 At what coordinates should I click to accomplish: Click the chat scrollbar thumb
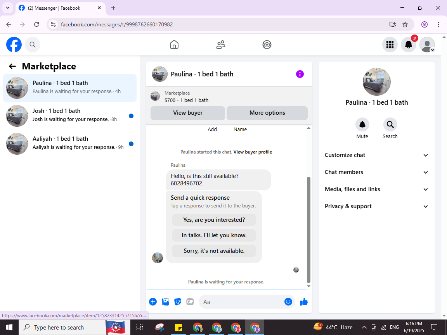tap(308, 229)
